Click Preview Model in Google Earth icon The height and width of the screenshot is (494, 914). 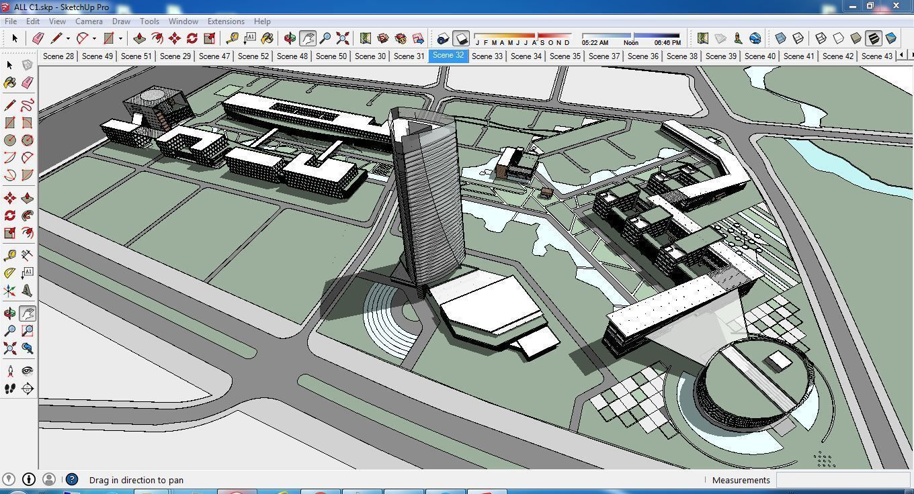coord(755,38)
